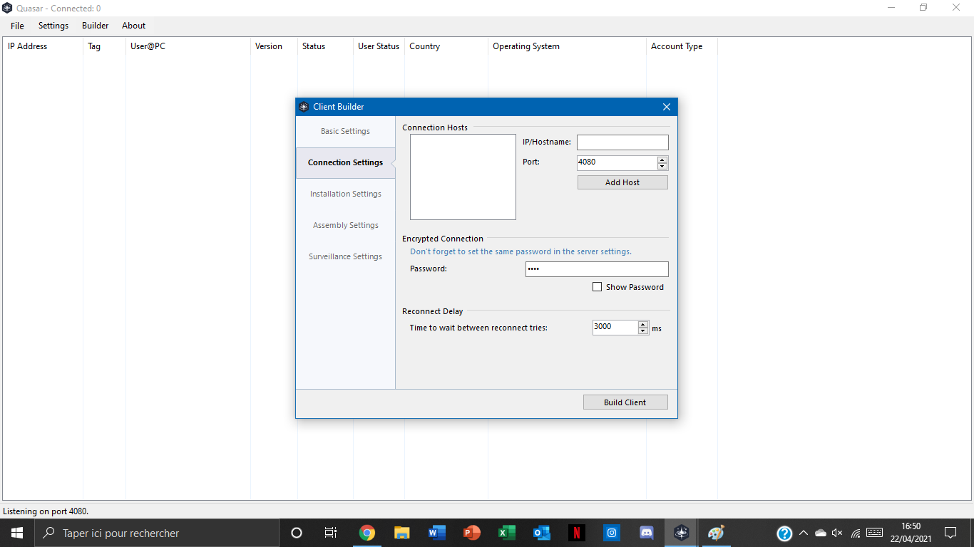Decrease the reconnect delay with down arrow
Screen dimensions: 974x547
(x=643, y=331)
